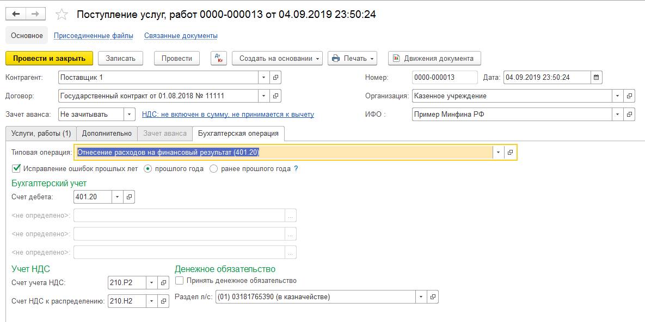Click into Номер field 0000-000013
Image resolution: width=645 pixels, height=322 pixels.
445,77
